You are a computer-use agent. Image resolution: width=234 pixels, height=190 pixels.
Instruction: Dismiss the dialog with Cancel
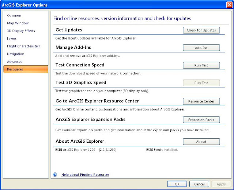tap(199, 184)
